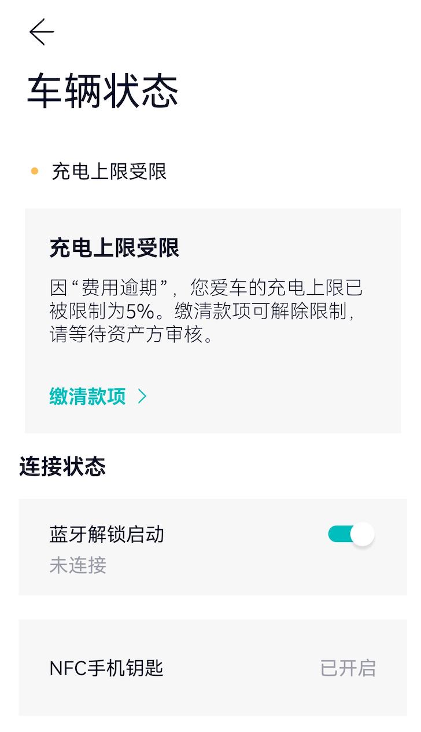This screenshot has height=732, width=421.
Task: Click the 连接状态 section header
Action: click(62, 466)
